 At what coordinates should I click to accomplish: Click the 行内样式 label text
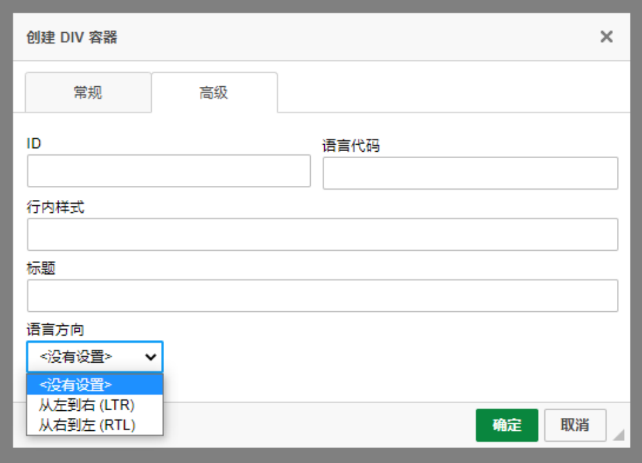pyautogui.click(x=55, y=207)
